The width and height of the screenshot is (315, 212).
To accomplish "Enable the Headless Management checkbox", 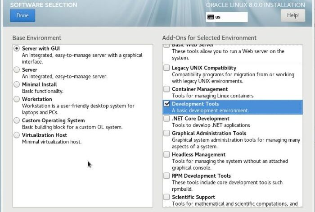I will (x=166, y=154).
